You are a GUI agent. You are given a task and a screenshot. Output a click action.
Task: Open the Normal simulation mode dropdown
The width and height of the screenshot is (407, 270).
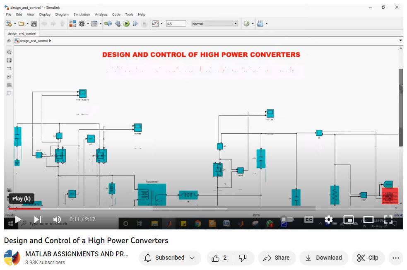(214, 24)
